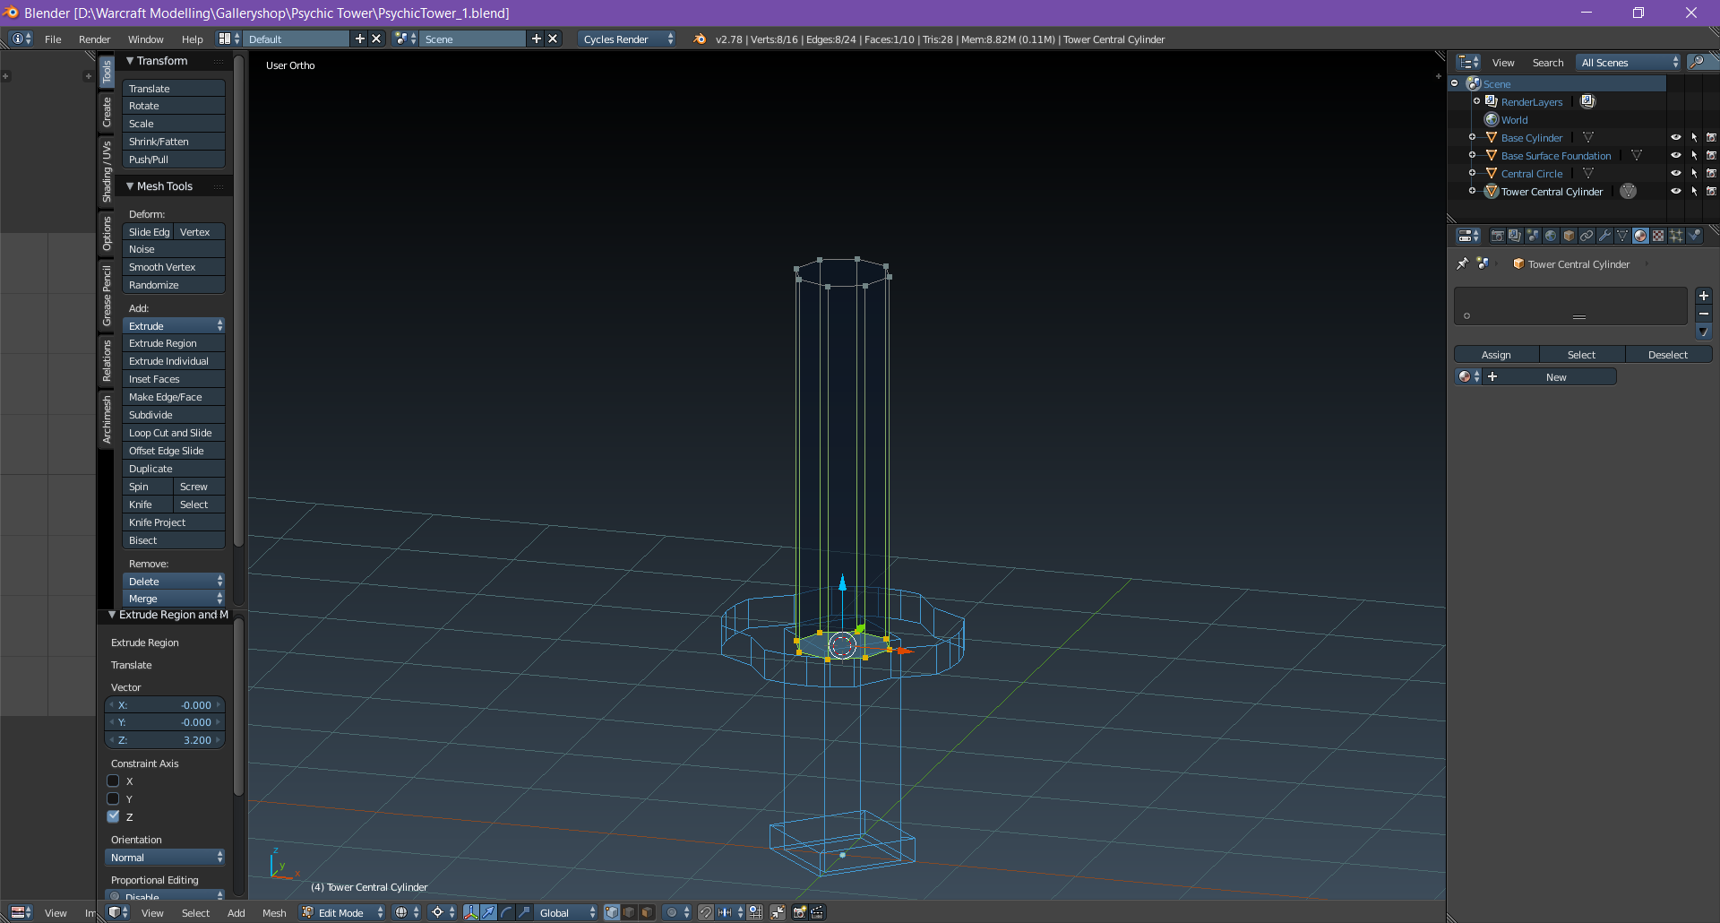
Task: Hide Base Surface Foundation in viewport
Action: [x=1675, y=155]
